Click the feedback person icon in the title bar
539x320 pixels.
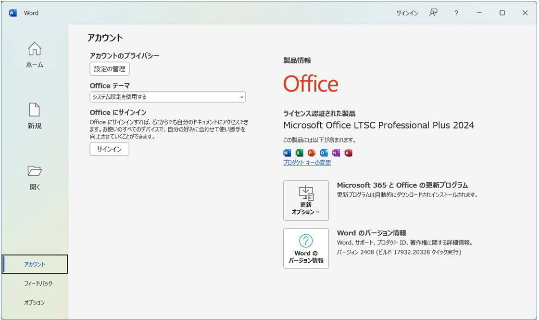[x=433, y=13]
